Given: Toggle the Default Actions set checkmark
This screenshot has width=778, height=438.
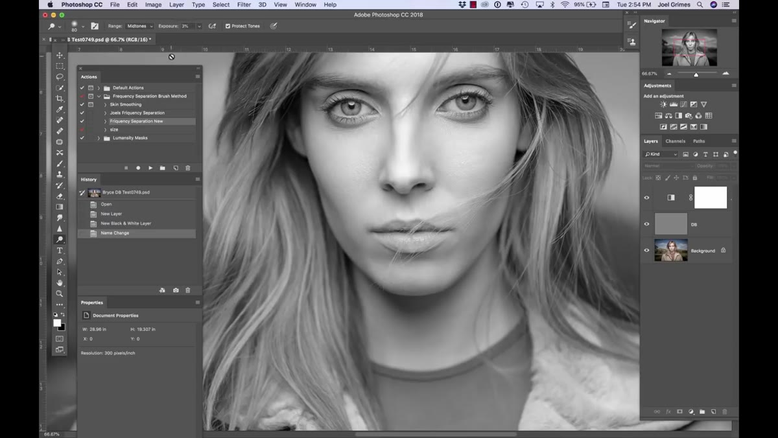Looking at the screenshot, I should coord(82,87).
